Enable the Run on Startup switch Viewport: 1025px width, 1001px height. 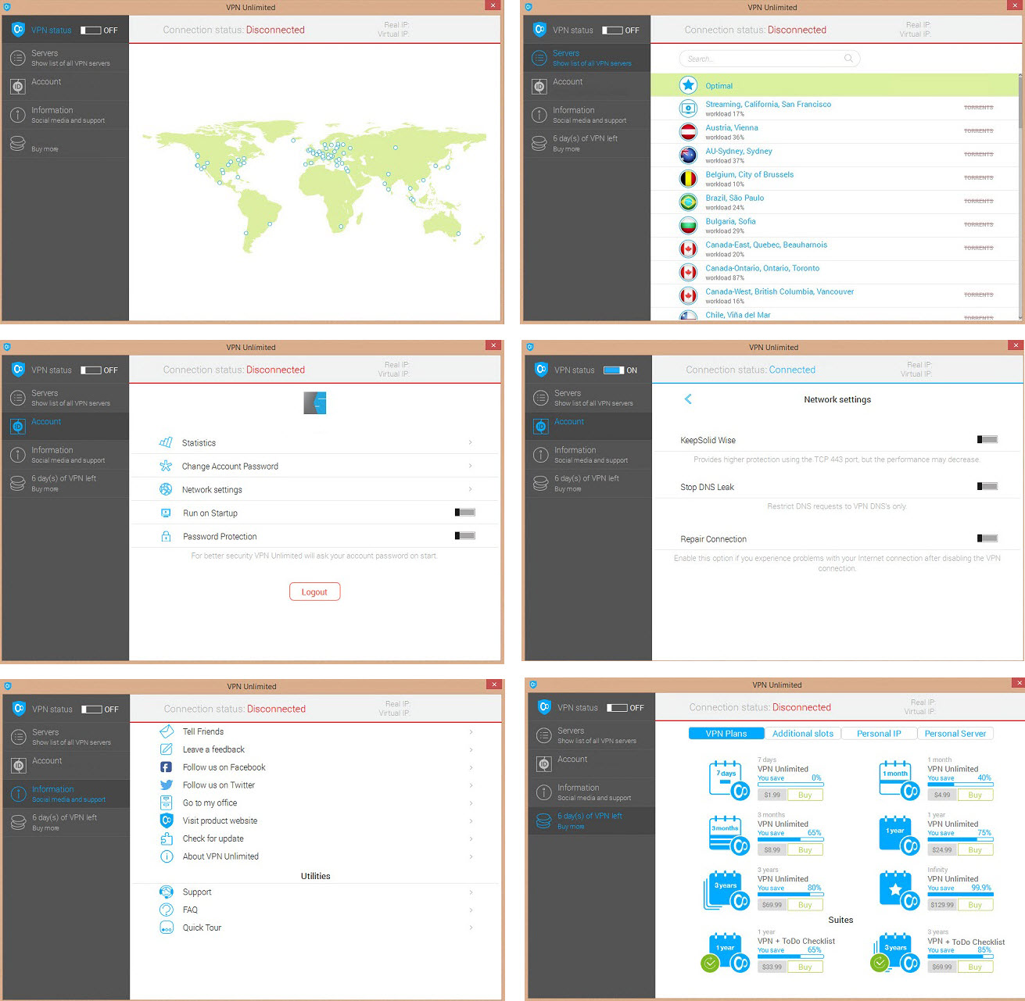[465, 512]
